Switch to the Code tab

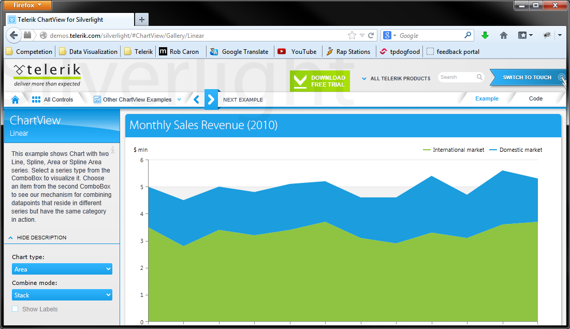[535, 98]
